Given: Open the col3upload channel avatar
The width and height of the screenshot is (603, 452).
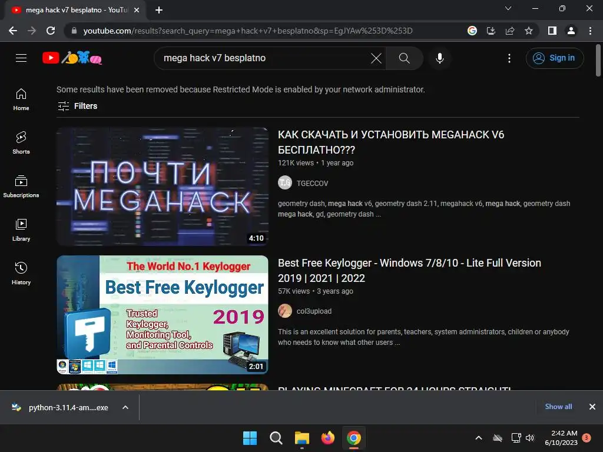Looking at the screenshot, I should click(x=285, y=311).
